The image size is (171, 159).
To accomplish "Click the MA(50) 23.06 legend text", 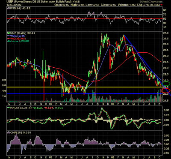I will (18, 36).
